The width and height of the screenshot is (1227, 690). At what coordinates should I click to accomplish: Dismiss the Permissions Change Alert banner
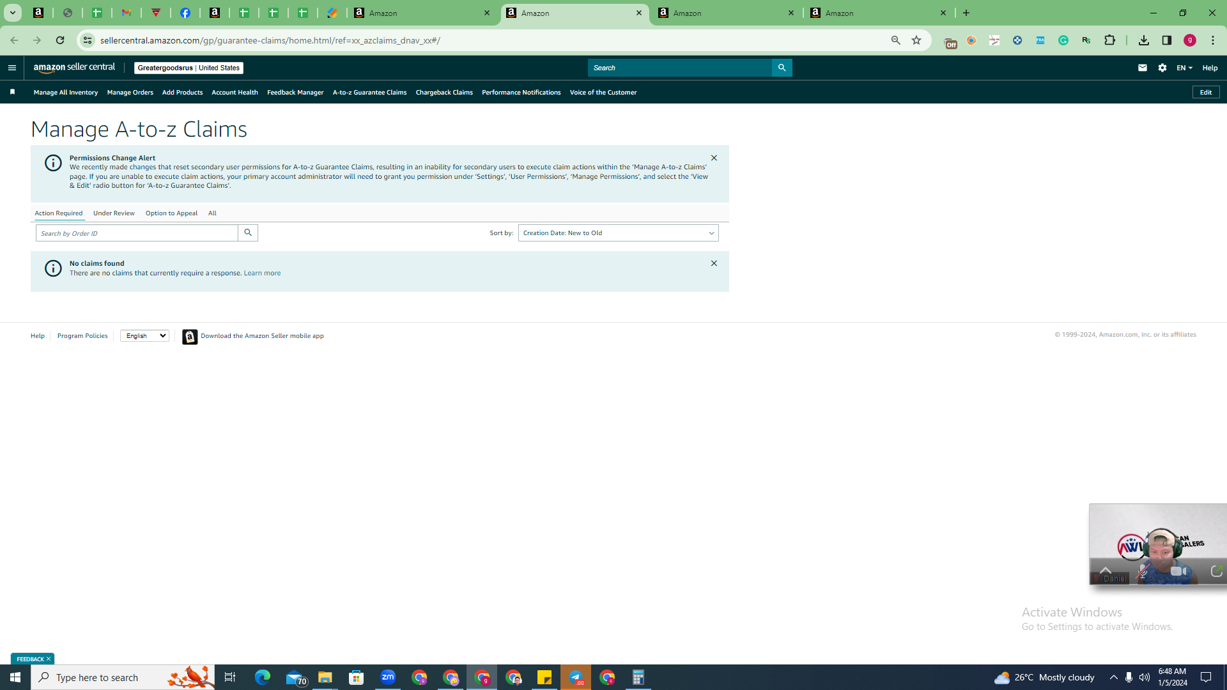pyautogui.click(x=714, y=158)
